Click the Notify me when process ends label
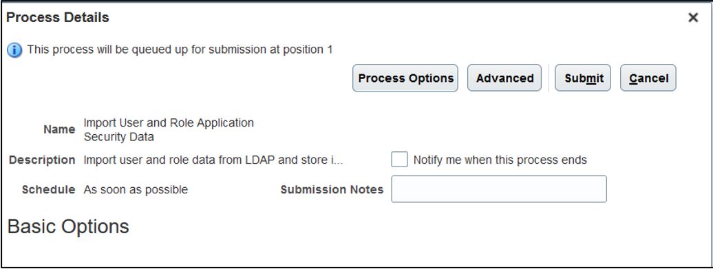This screenshot has height=269, width=713. click(500, 160)
